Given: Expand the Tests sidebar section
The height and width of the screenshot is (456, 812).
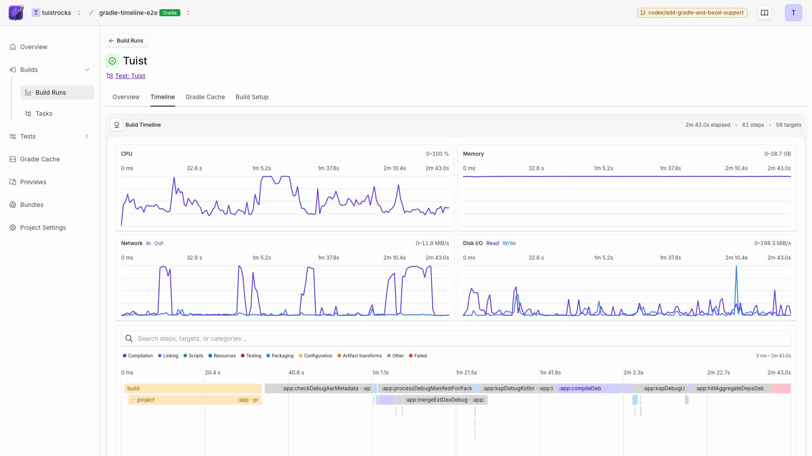Looking at the screenshot, I should tap(87, 136).
